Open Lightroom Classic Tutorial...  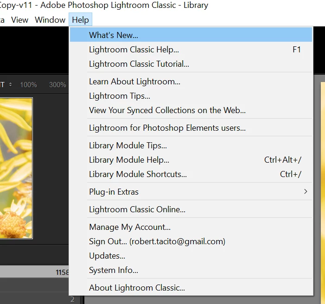[191, 64]
